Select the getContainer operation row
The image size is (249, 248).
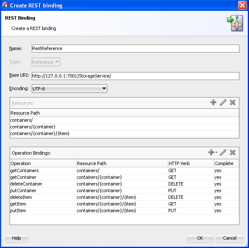pos(124,177)
